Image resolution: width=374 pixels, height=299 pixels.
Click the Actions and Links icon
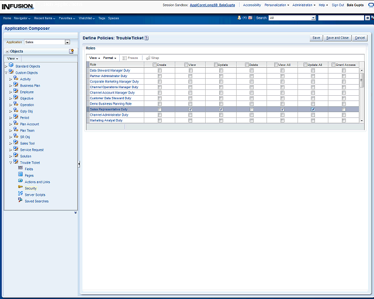(x=20, y=182)
